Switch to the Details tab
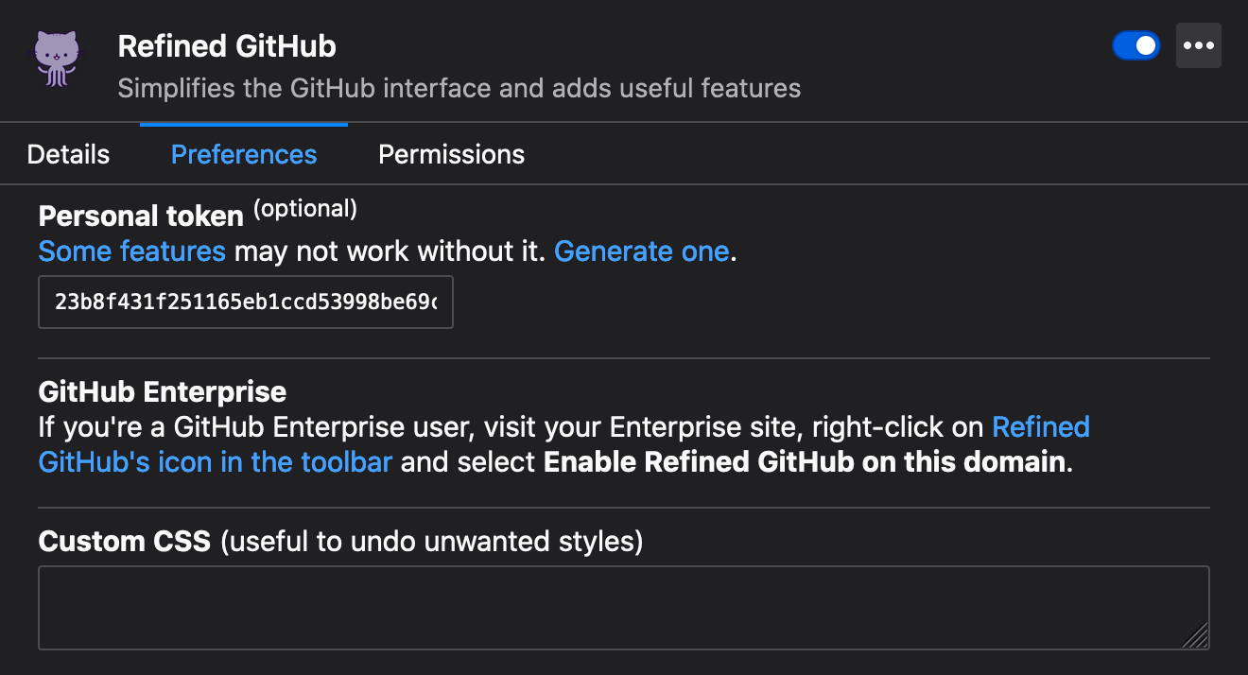 tap(68, 154)
